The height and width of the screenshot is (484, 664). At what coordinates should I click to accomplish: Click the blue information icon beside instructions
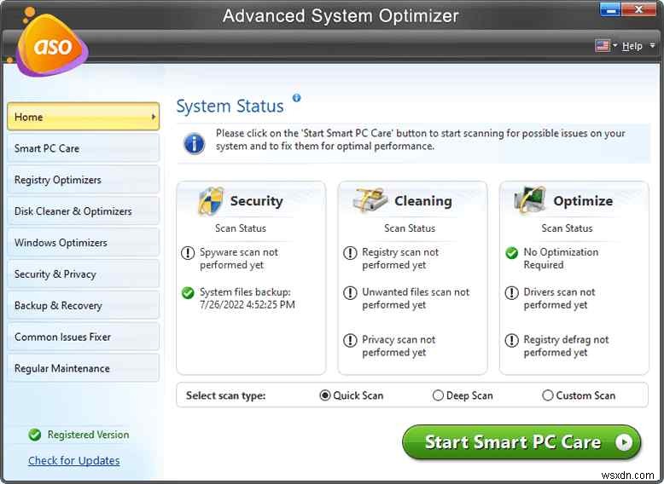(194, 143)
